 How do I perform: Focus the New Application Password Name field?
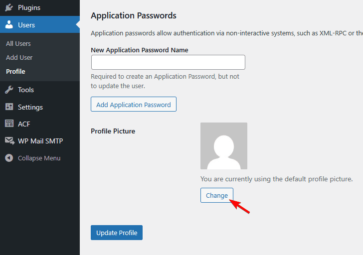[x=168, y=62]
